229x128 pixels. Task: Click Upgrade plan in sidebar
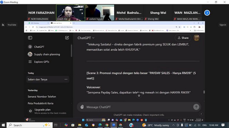pyautogui.click(x=47, y=111)
